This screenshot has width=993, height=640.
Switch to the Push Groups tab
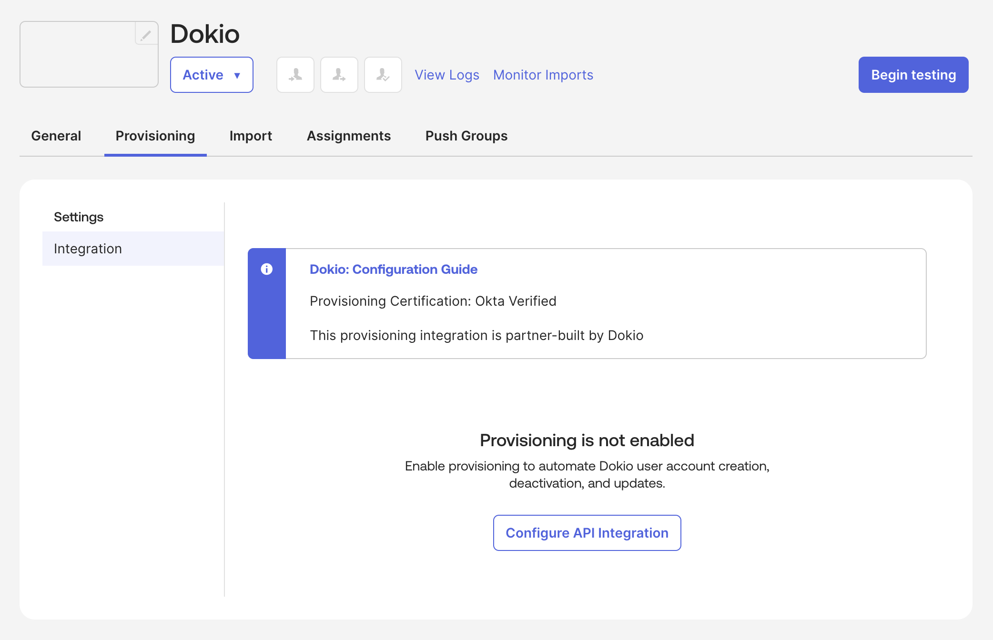466,136
